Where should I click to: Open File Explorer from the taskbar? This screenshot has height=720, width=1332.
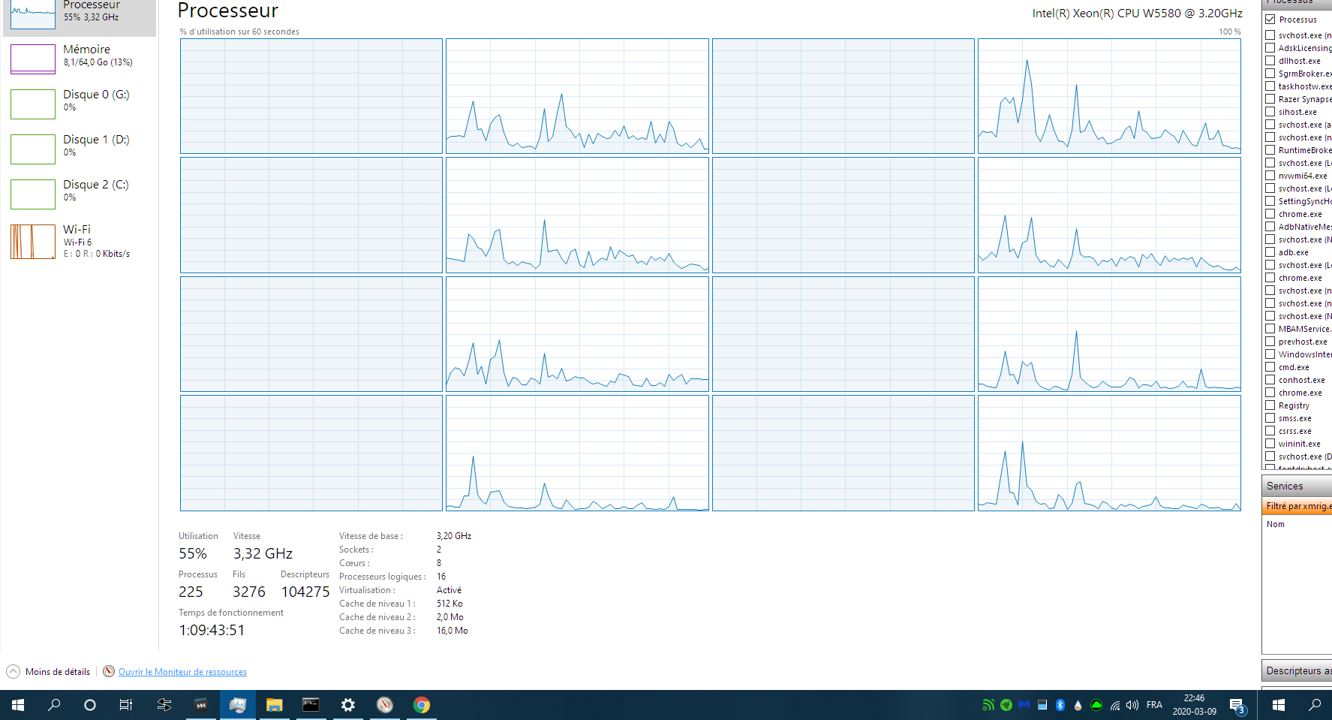point(274,705)
